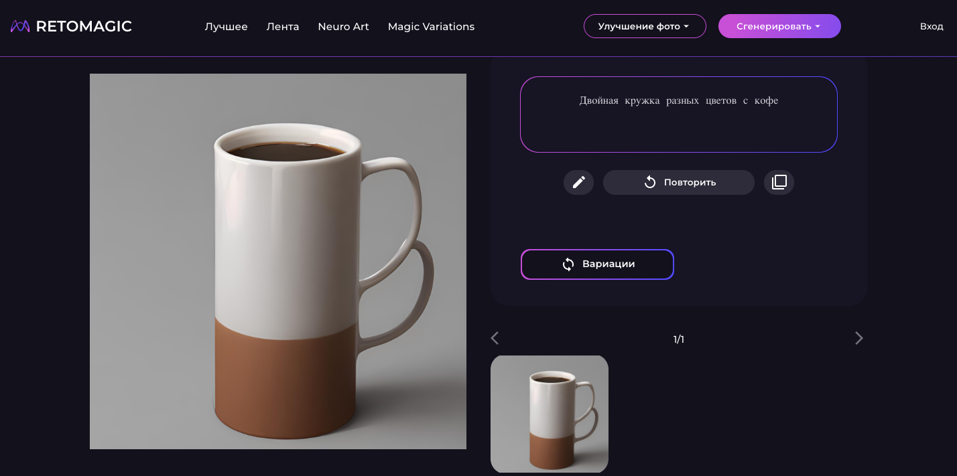957x476 pixels.
Task: Click the pencil edit prompt icon
Action: [578, 182]
